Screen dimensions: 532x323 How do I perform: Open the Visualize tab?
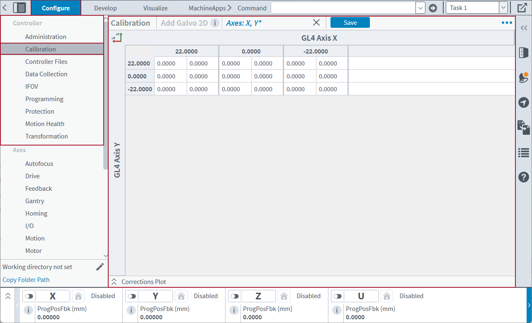(x=155, y=8)
